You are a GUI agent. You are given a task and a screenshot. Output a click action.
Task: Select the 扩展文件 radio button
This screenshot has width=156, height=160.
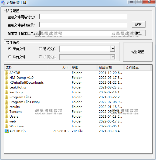coord(40,57)
